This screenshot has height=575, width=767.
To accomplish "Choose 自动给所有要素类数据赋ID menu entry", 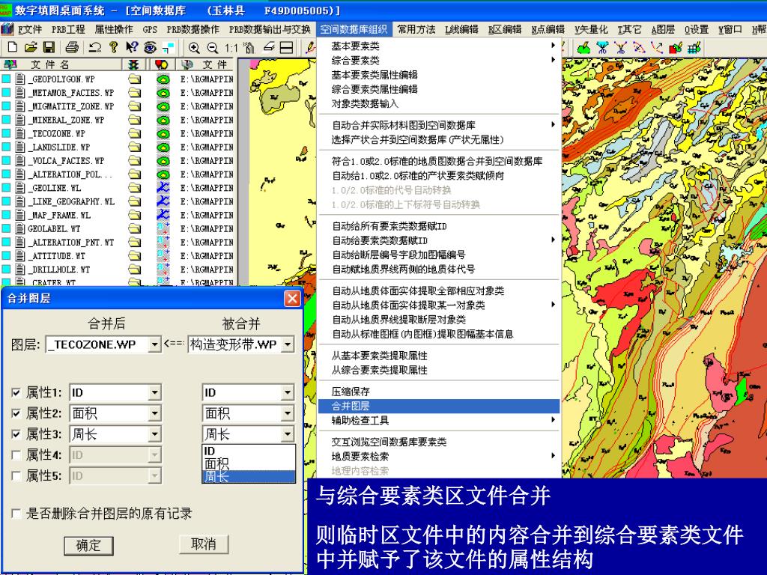I will pos(439,226).
